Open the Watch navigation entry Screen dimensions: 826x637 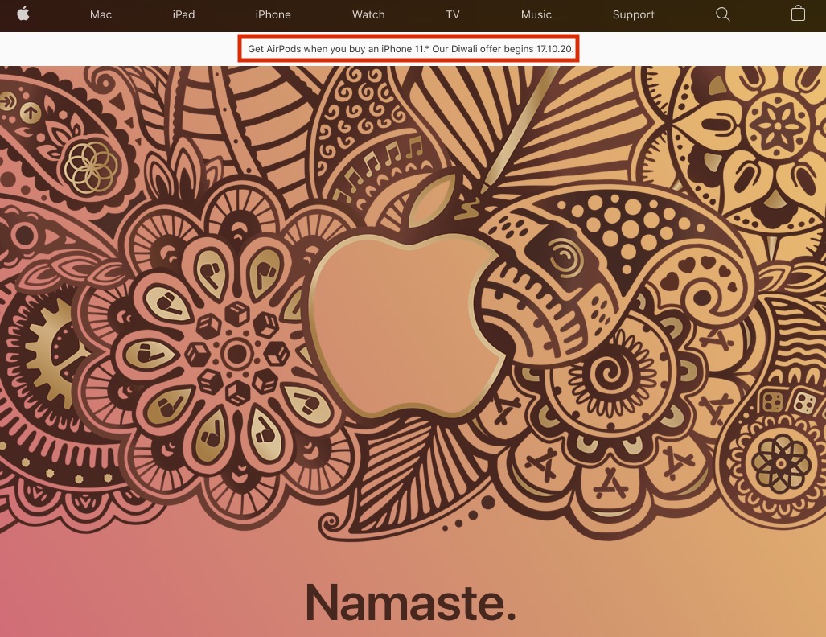(x=368, y=14)
